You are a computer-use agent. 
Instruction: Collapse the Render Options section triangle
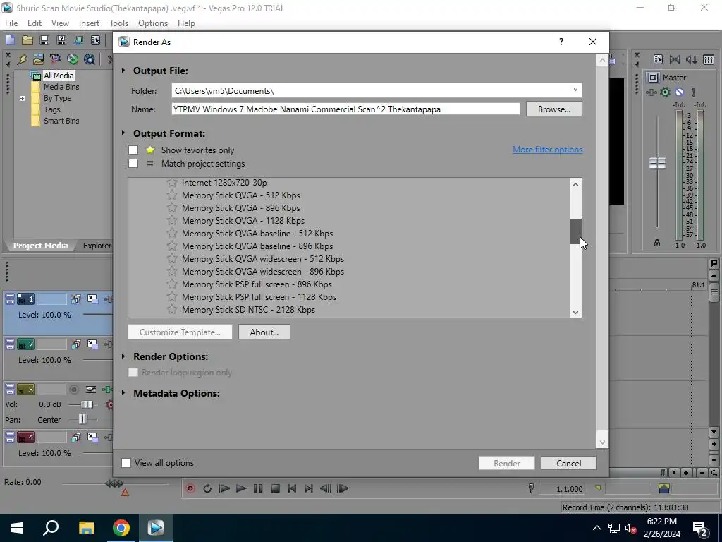tap(123, 356)
